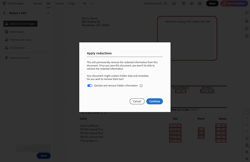
Task: Click the Set properties icon
Action: coord(7,48)
